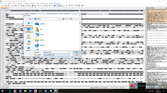Select the 123.sv$ document tab
Viewport: 167px width, 93px height.
tap(4, 9)
